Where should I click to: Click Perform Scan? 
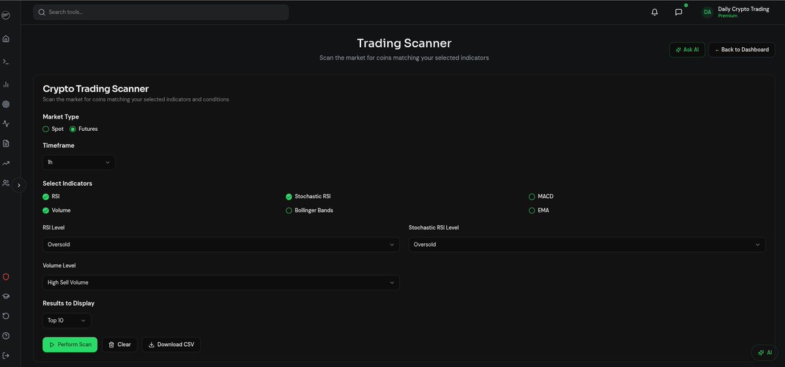pyautogui.click(x=70, y=345)
